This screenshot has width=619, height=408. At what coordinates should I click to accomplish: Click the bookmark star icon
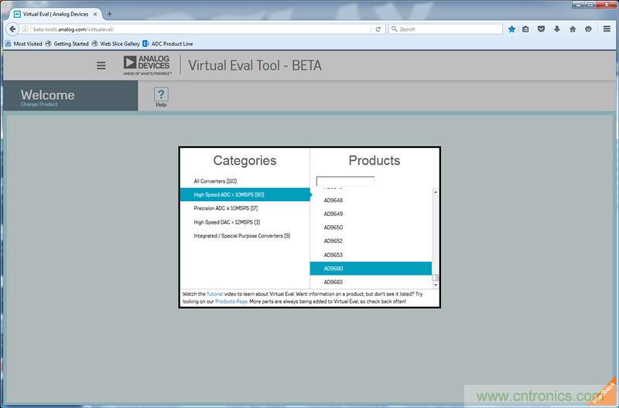(x=511, y=29)
